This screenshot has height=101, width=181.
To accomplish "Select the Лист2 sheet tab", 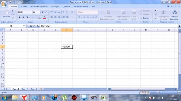I will coord(25,89).
